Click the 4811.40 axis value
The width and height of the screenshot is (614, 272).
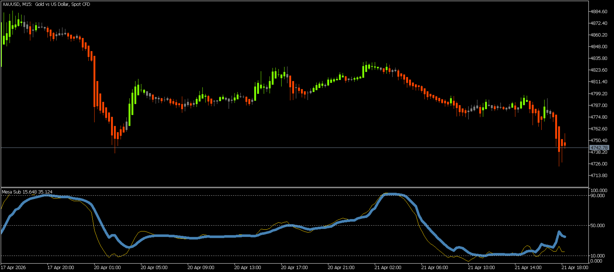[x=599, y=81]
